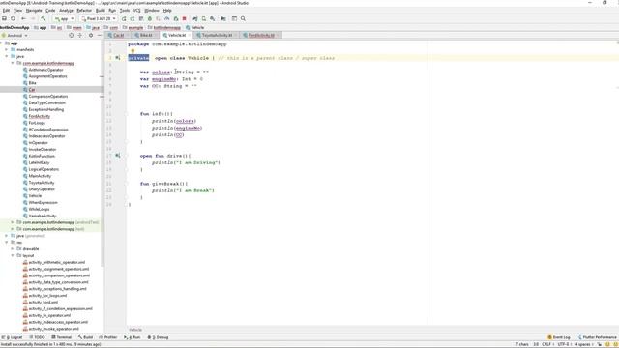Screen dimensions: 619x348
Task: Click the Search Everywhere magnifier icon
Action: [x=243, y=18]
